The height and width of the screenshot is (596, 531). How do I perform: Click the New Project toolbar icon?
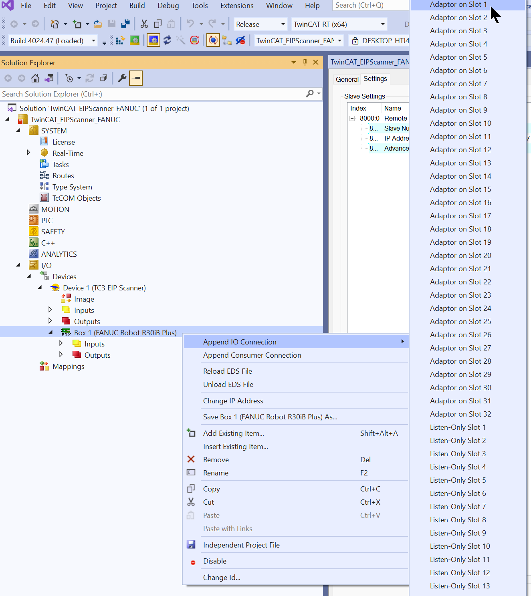pyautogui.click(x=55, y=24)
